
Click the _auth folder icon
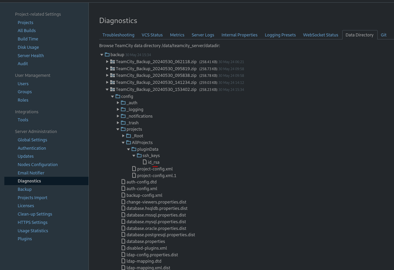123,103
